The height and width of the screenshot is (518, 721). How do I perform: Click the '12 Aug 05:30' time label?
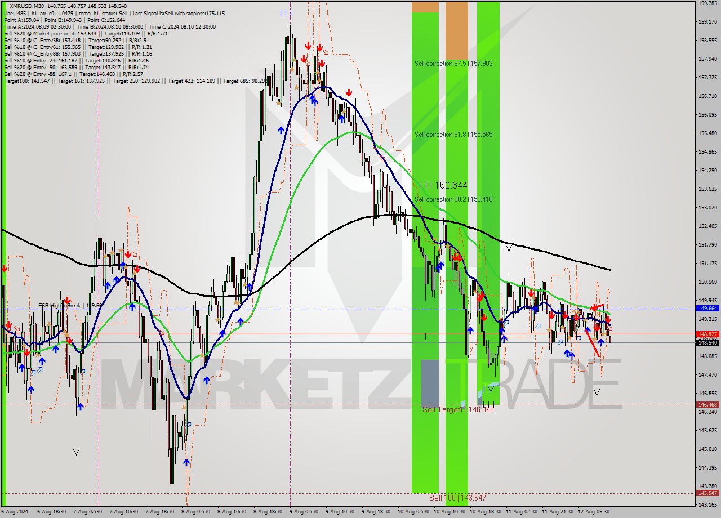[x=593, y=512]
